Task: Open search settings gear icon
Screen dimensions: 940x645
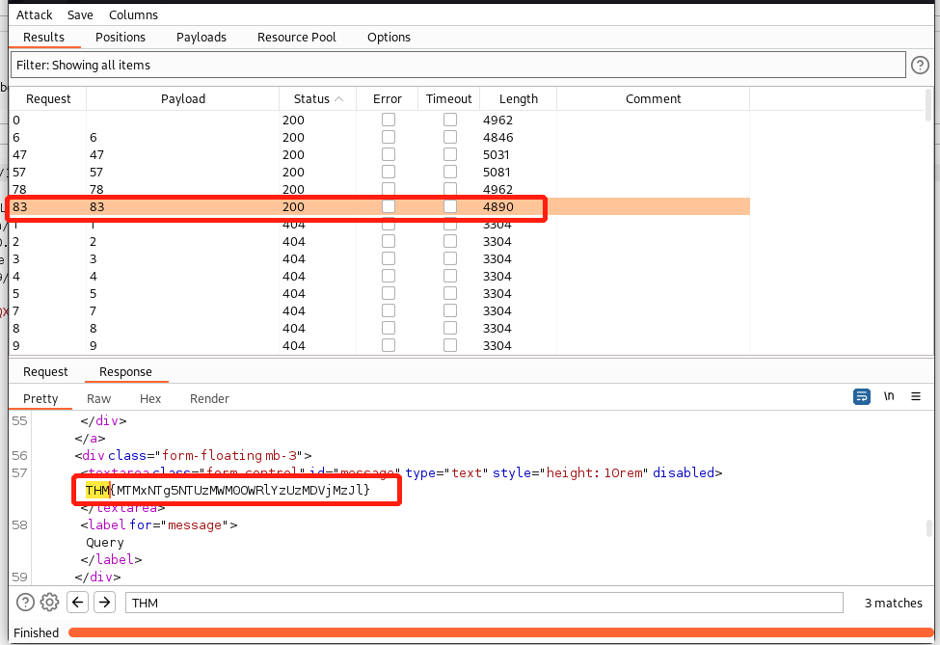Action: tap(49, 603)
